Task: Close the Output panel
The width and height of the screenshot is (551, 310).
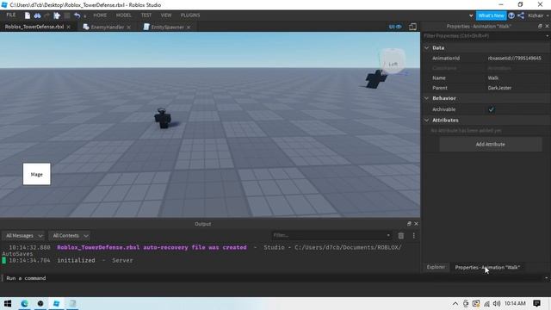Action: [416, 224]
